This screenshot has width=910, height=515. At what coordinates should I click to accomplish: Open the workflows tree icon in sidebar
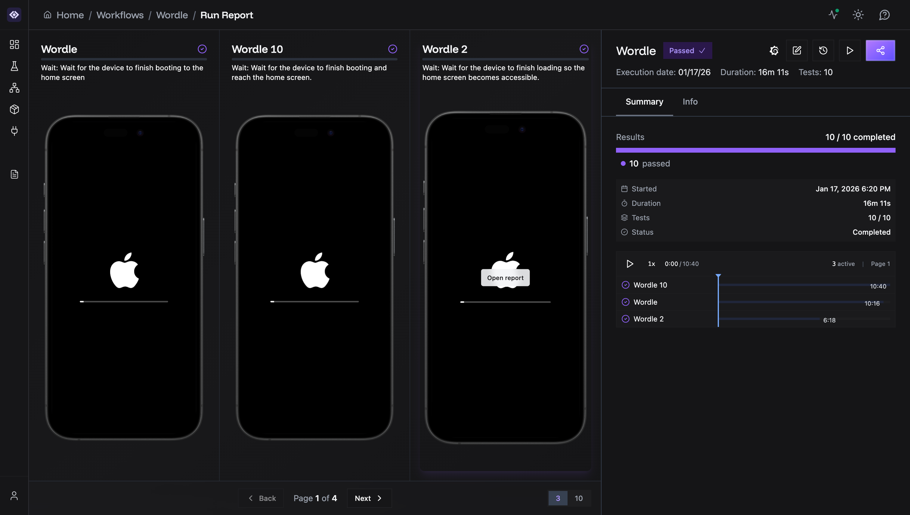tap(14, 88)
